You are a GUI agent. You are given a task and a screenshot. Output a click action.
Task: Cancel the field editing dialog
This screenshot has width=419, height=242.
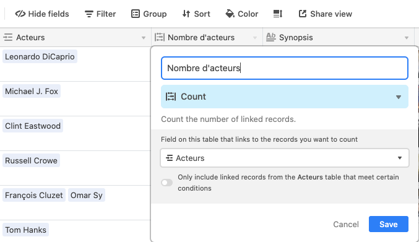346,225
